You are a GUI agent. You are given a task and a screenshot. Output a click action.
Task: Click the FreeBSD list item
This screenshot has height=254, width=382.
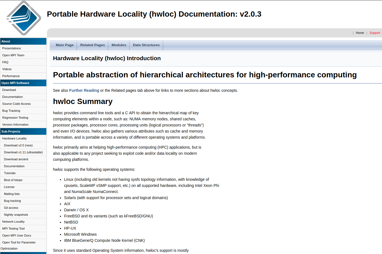[108, 216]
